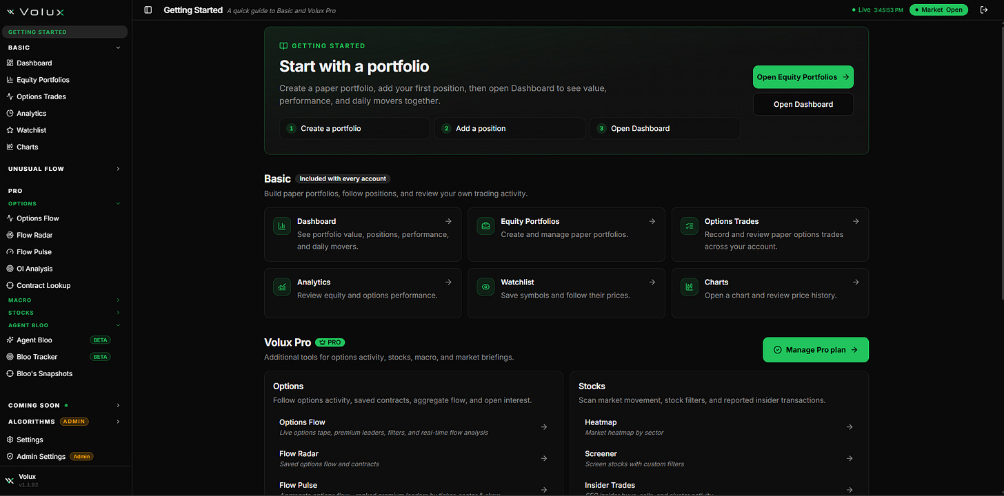Click the Options Trades checklist icon
Viewport: 1004px width, 496px height.
coord(689,225)
